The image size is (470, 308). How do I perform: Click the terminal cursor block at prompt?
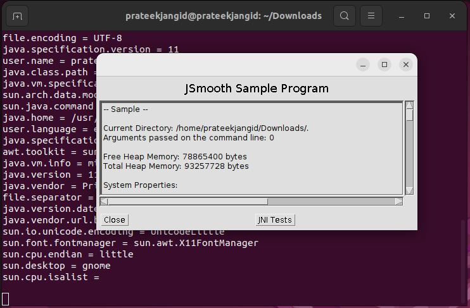coord(6,299)
